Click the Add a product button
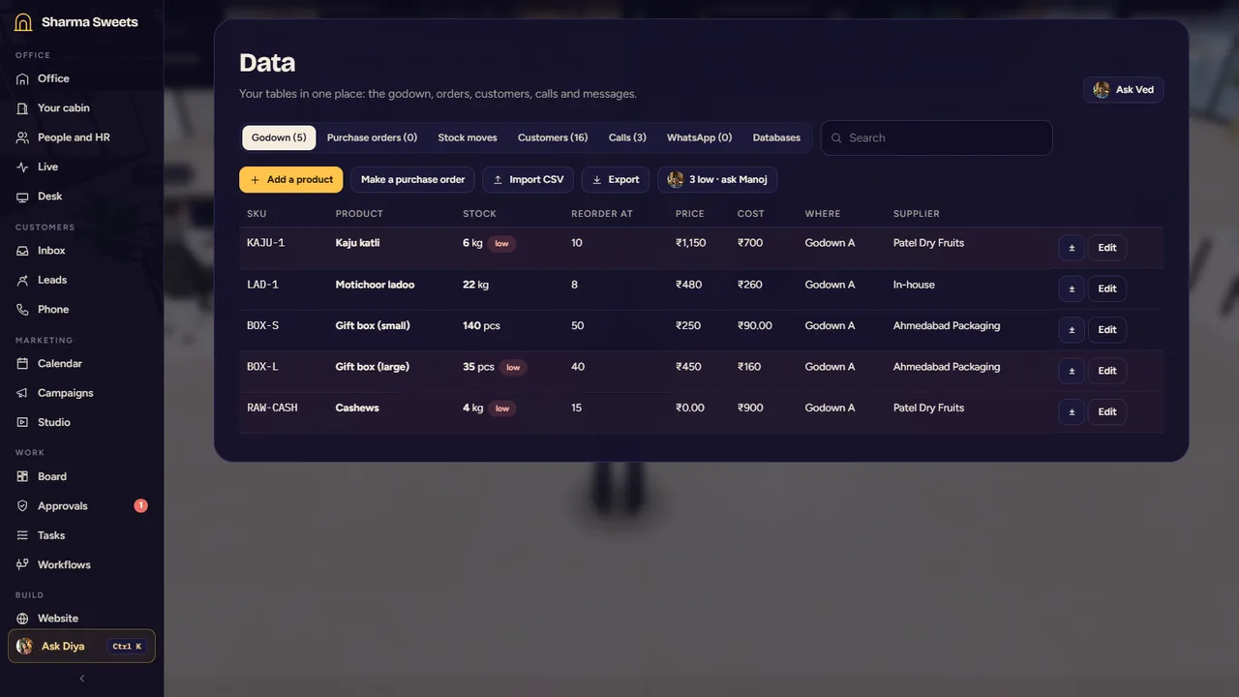Image resolution: width=1239 pixels, height=697 pixels. click(291, 180)
